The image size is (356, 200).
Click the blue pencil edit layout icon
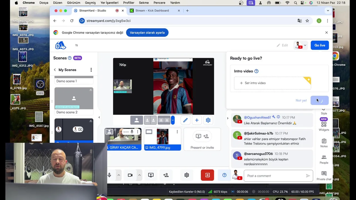click(185, 120)
